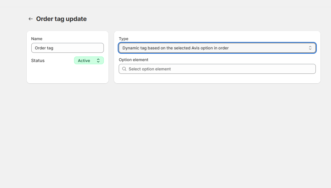Click the "Type" field label
331x188 pixels.
[x=123, y=39]
